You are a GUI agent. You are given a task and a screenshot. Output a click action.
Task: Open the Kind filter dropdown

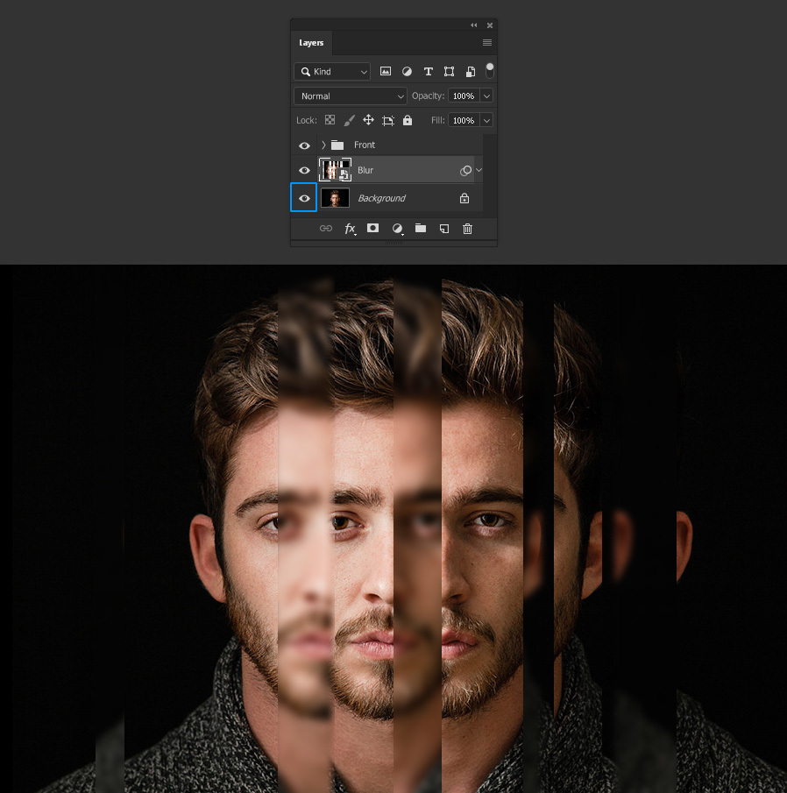pos(332,71)
